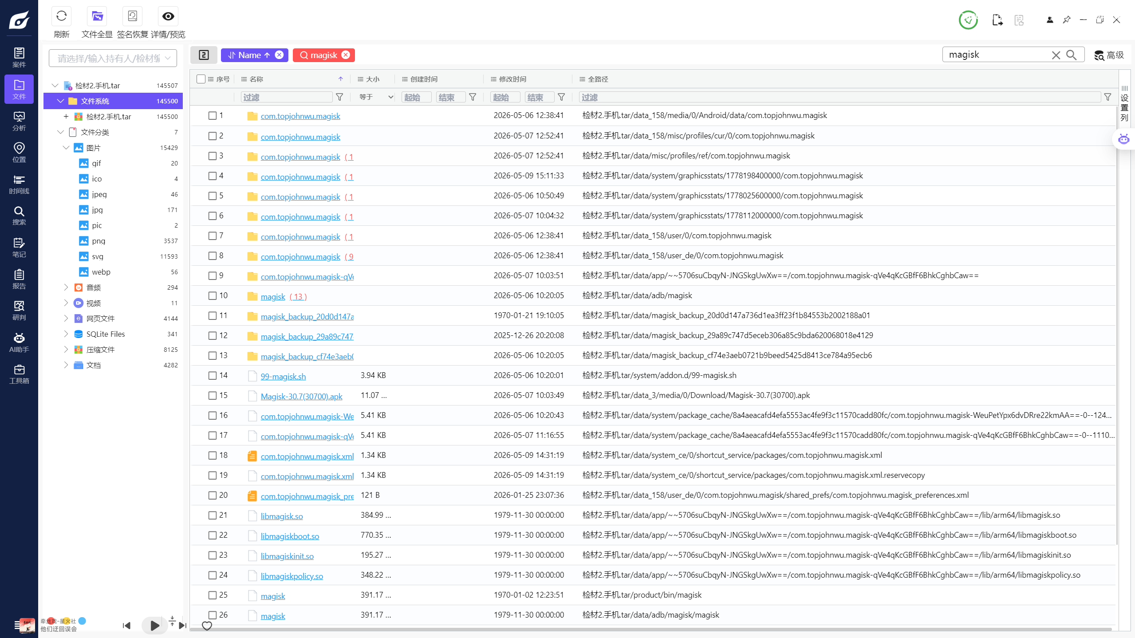Click the export file icon in title bar
Screen dimensions: 1135x638
click(x=997, y=20)
